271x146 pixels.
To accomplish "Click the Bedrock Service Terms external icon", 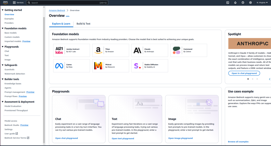I will [x=28, y=138].
